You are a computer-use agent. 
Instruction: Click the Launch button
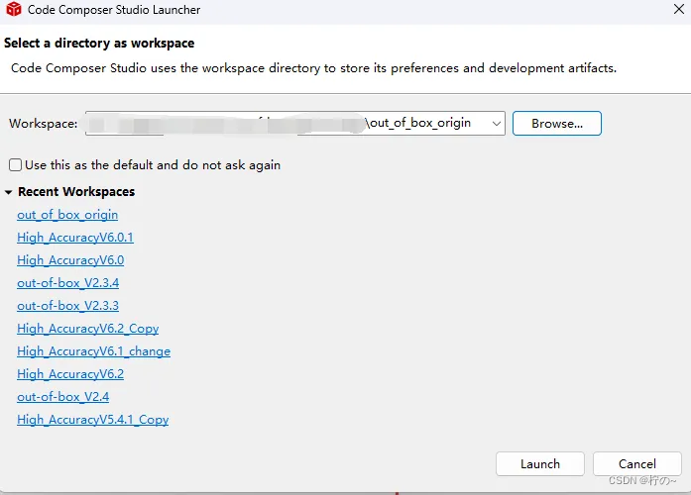coord(540,463)
